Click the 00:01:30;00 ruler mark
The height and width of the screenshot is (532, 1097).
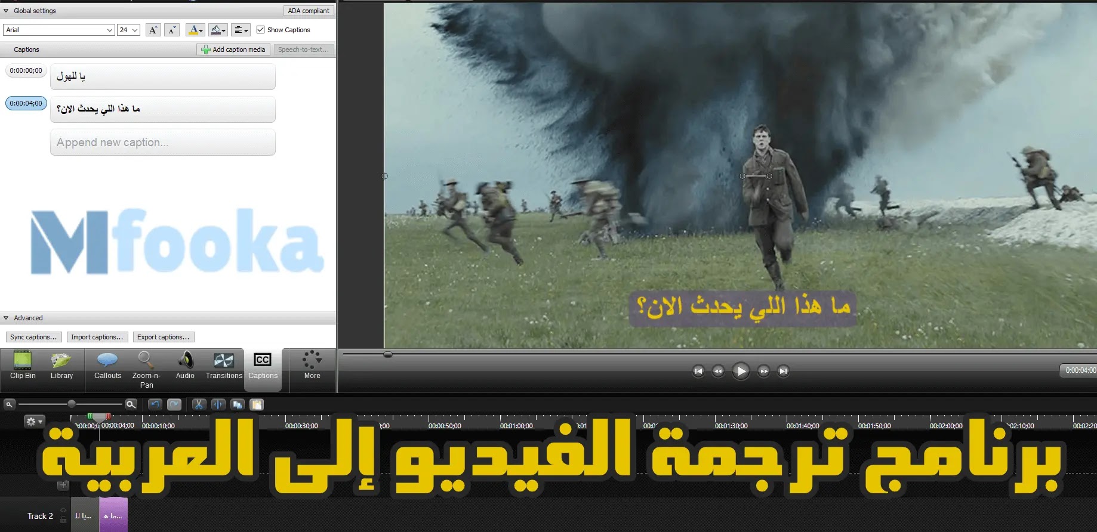tap(731, 426)
